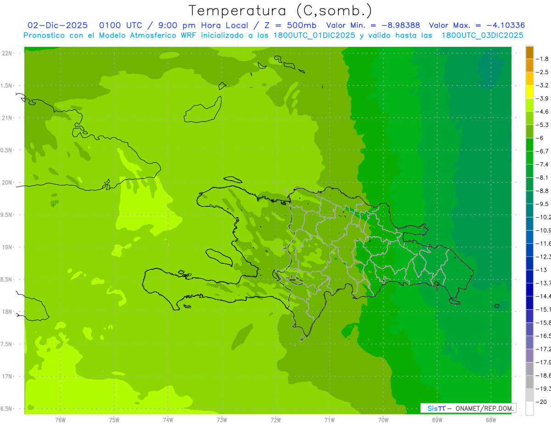Click the 'Valor Max. = -4.10336' value
This screenshot has width=551, height=426.
coord(477,25)
